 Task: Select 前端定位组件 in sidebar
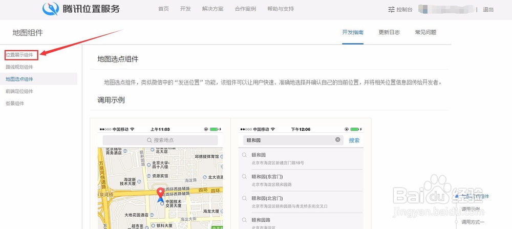tap(19, 91)
